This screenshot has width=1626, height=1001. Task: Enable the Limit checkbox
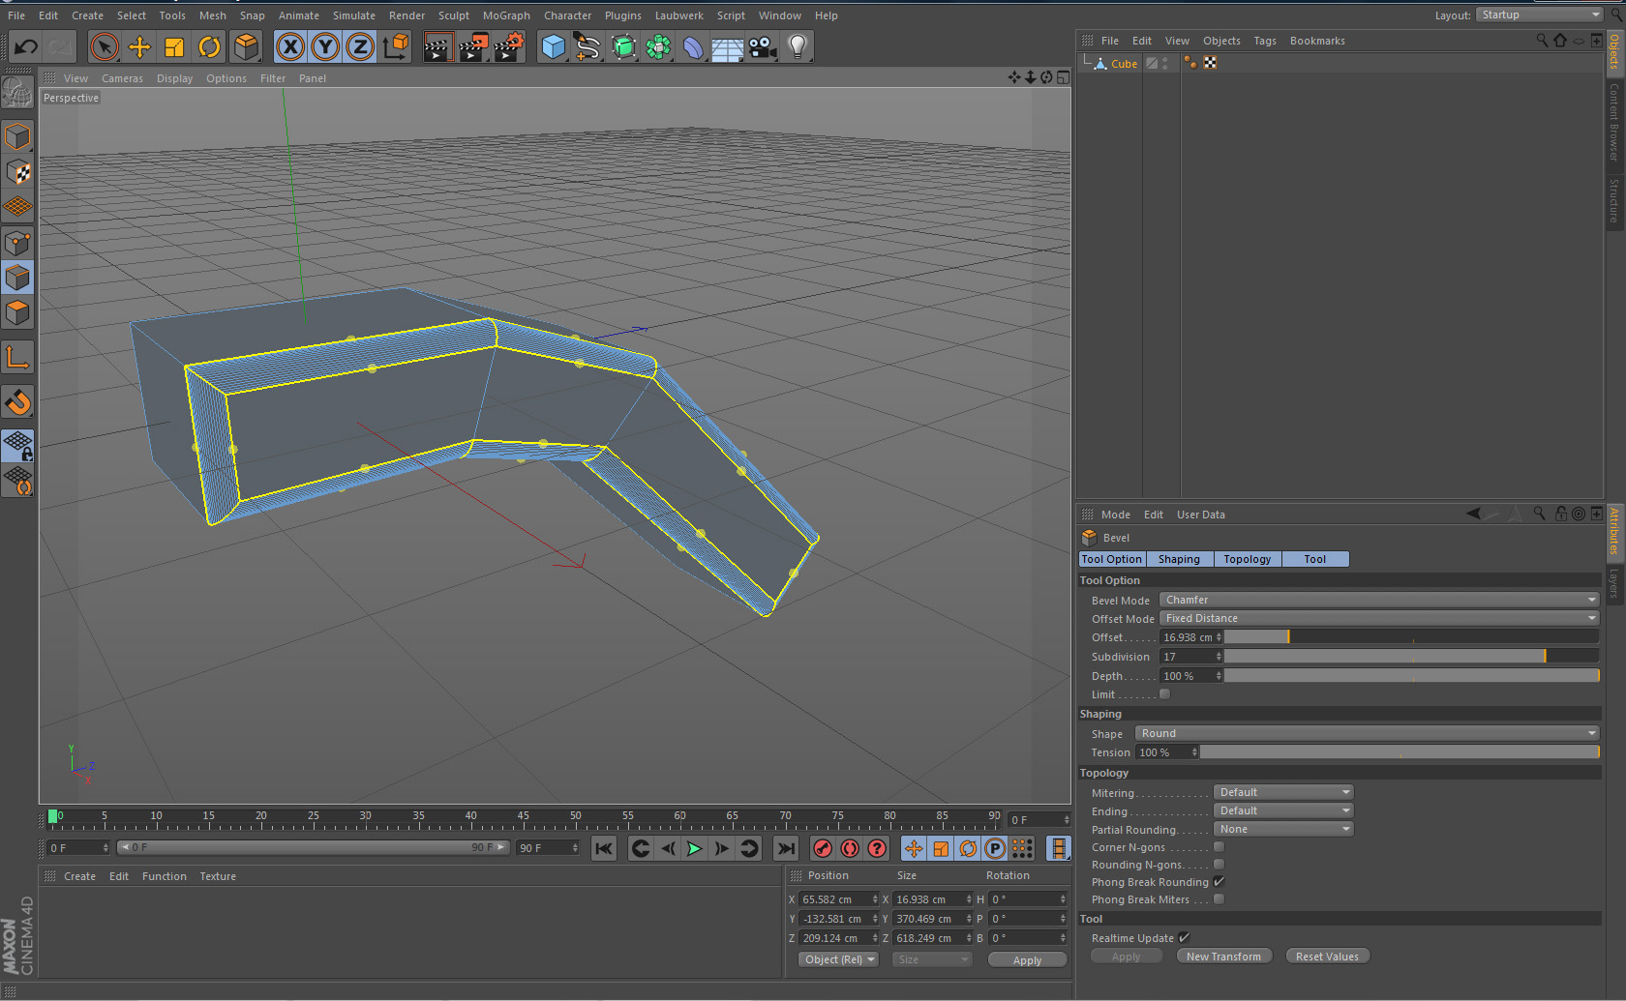pyautogui.click(x=1165, y=693)
